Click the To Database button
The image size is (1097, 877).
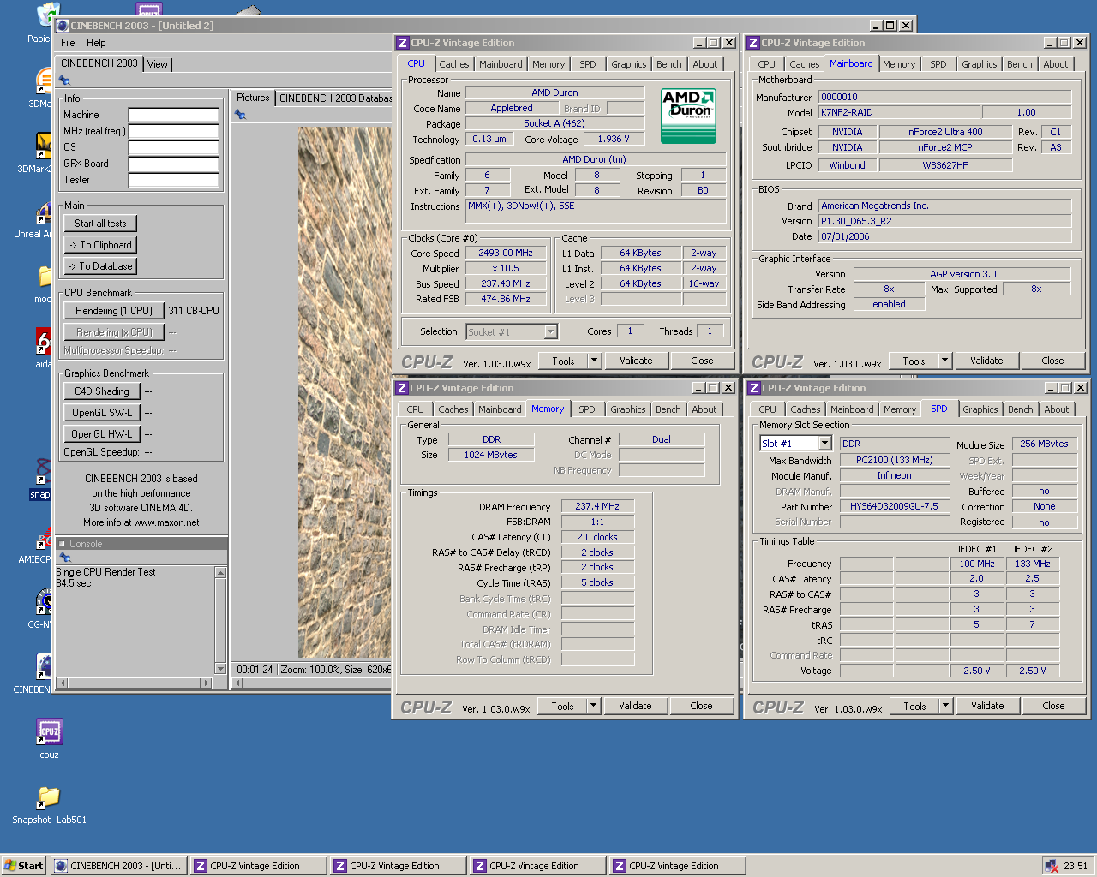tap(100, 266)
